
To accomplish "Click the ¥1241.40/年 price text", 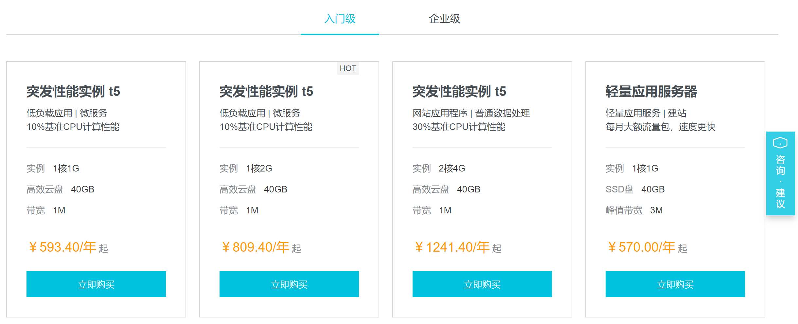I will [x=452, y=247].
